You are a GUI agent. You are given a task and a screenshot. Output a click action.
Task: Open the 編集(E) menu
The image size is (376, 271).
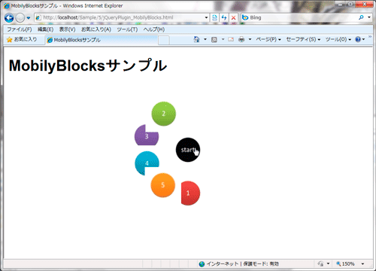tap(45, 29)
